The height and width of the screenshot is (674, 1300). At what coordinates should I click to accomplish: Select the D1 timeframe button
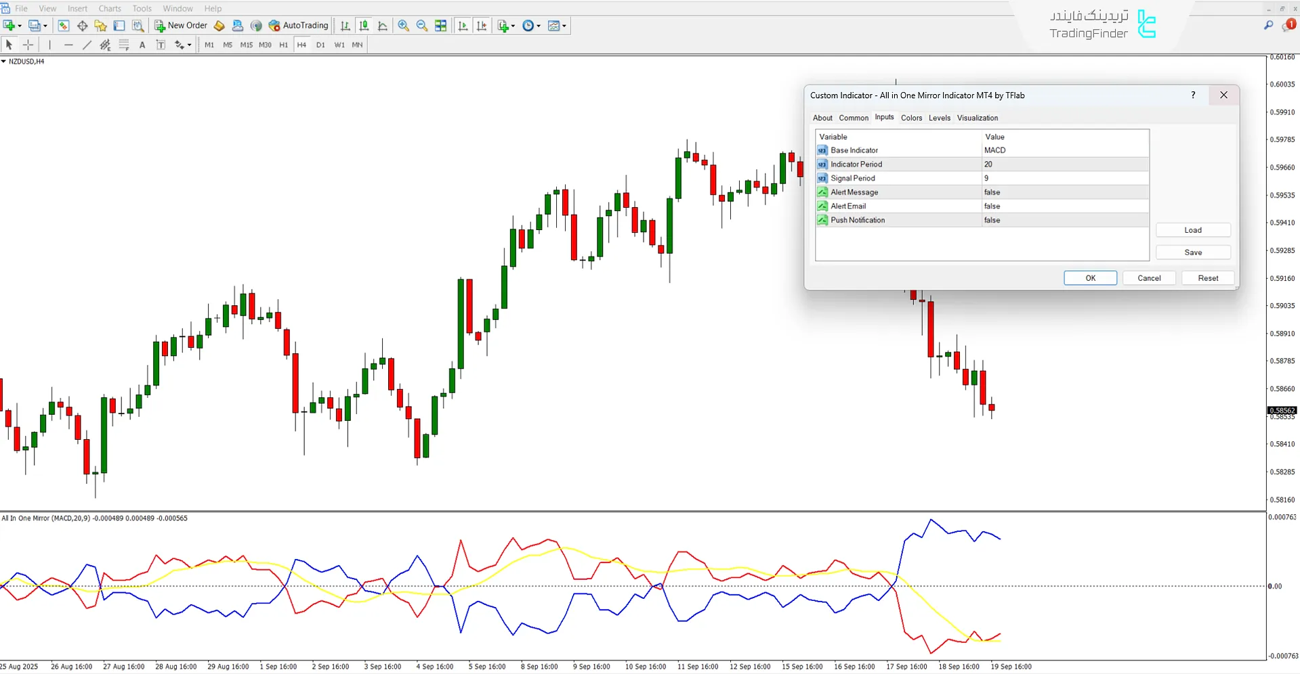click(x=320, y=45)
